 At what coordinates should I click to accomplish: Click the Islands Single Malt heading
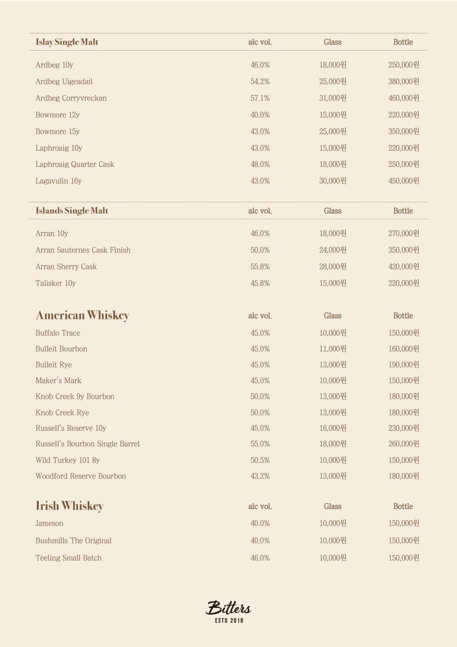click(x=72, y=211)
